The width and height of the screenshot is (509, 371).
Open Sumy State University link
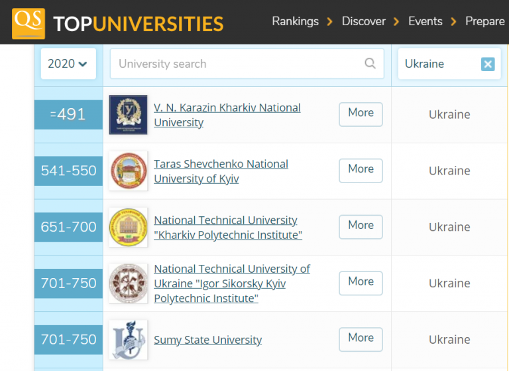207,340
